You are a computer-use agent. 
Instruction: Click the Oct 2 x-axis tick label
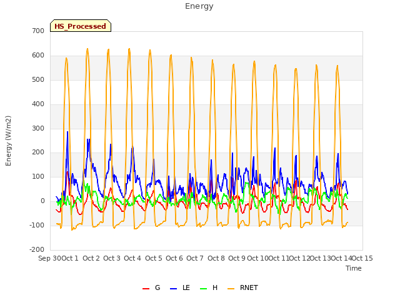[91, 258]
